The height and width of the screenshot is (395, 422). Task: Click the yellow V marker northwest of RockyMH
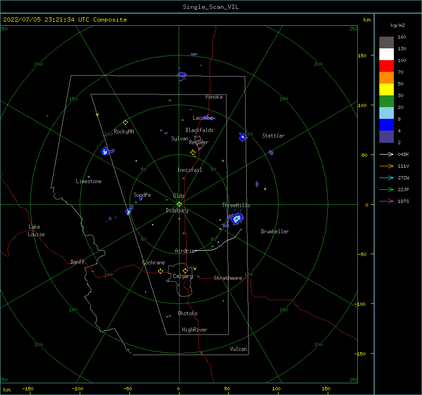coord(98,115)
